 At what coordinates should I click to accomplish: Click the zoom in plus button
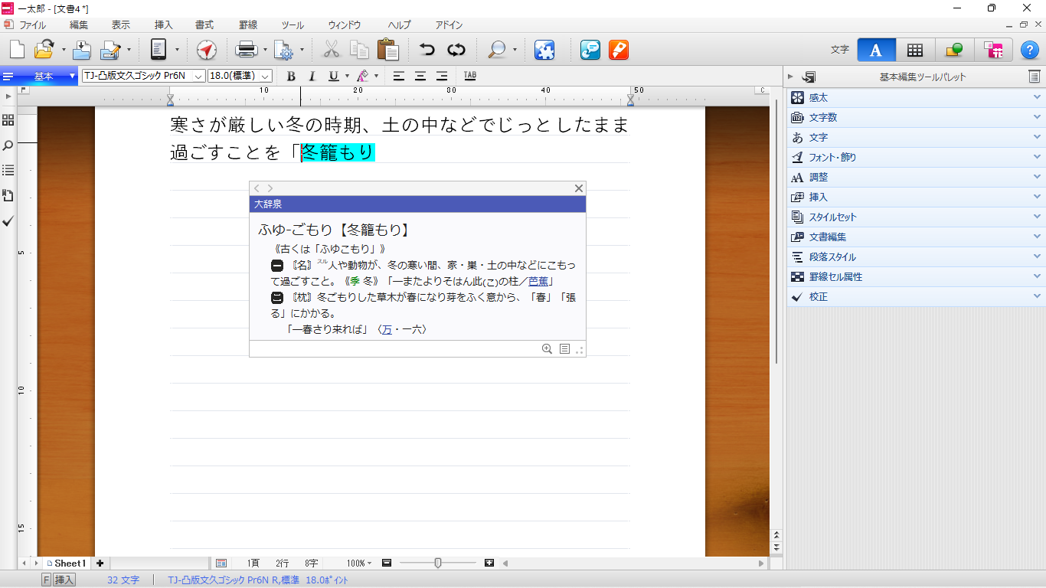pyautogui.click(x=489, y=563)
